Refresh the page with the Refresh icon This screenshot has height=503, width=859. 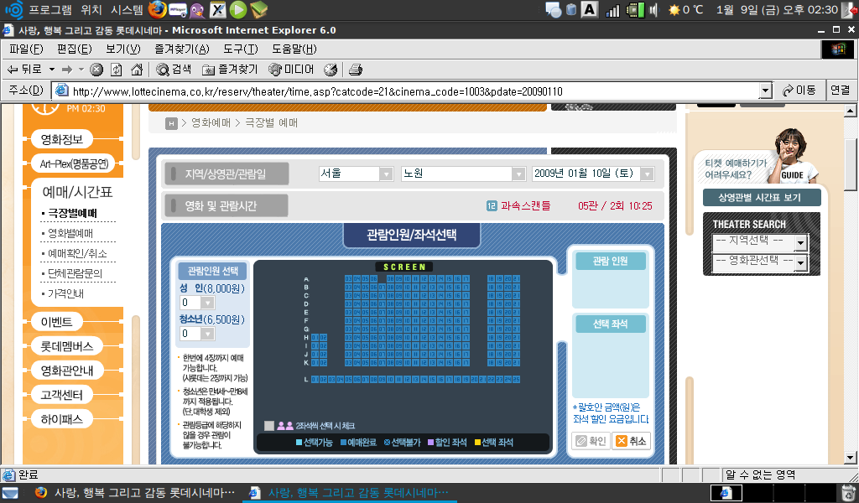pyautogui.click(x=116, y=70)
